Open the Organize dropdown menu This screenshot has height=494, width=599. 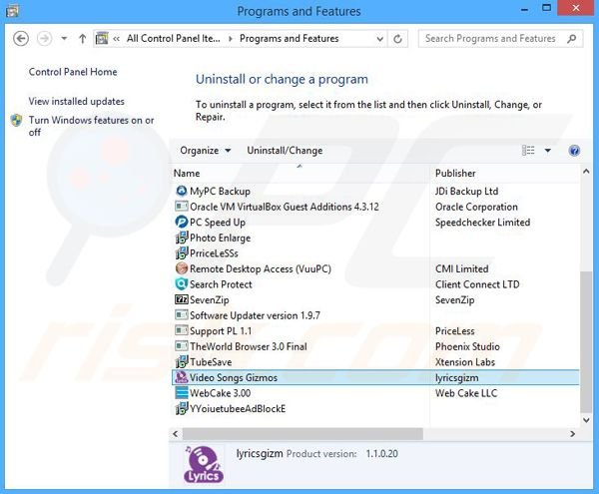click(206, 151)
